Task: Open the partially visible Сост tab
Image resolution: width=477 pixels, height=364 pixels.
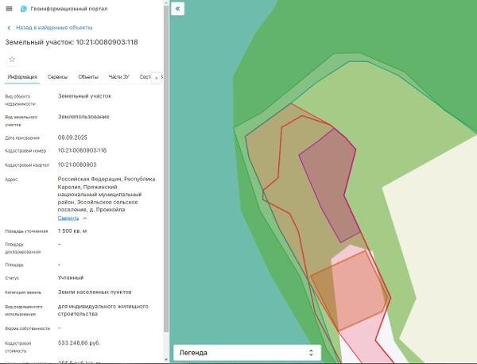Action: click(x=145, y=77)
